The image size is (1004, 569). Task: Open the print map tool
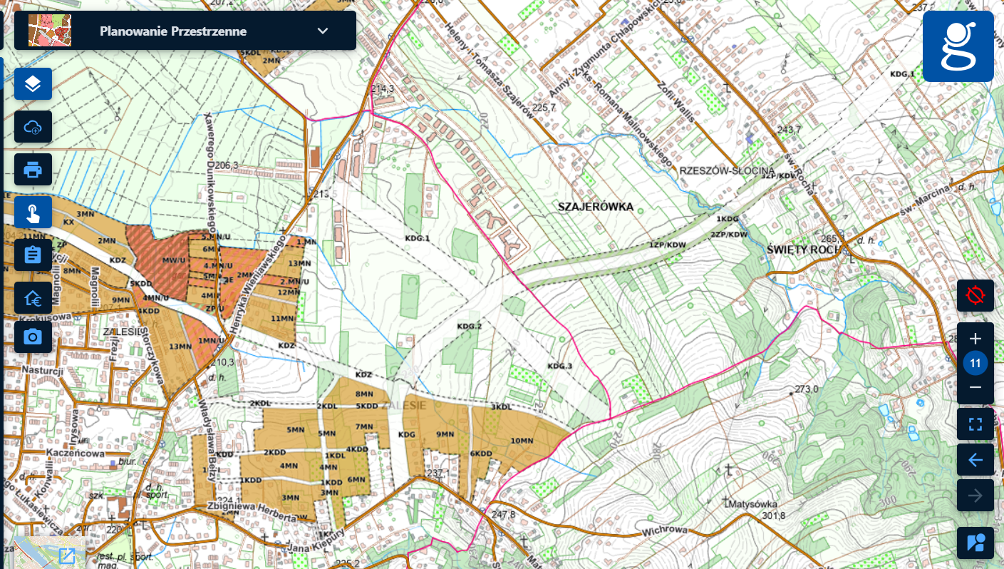(33, 170)
